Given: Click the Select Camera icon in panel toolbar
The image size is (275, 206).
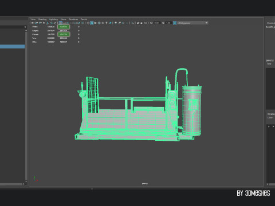Looking at the screenshot, I should (x=33, y=23).
